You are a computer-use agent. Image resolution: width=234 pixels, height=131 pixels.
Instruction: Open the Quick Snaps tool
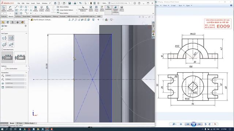coord(97,9)
